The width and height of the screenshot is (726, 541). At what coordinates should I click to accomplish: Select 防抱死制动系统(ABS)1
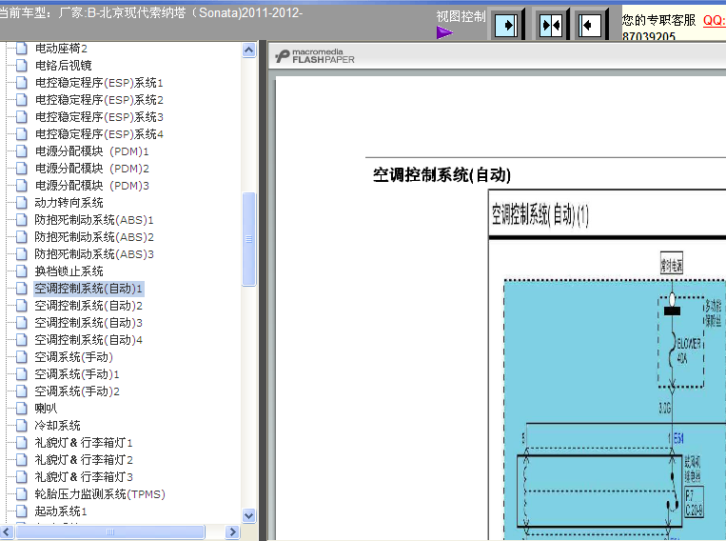94,220
